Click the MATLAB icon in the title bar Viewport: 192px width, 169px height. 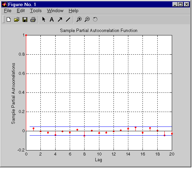(4, 4)
